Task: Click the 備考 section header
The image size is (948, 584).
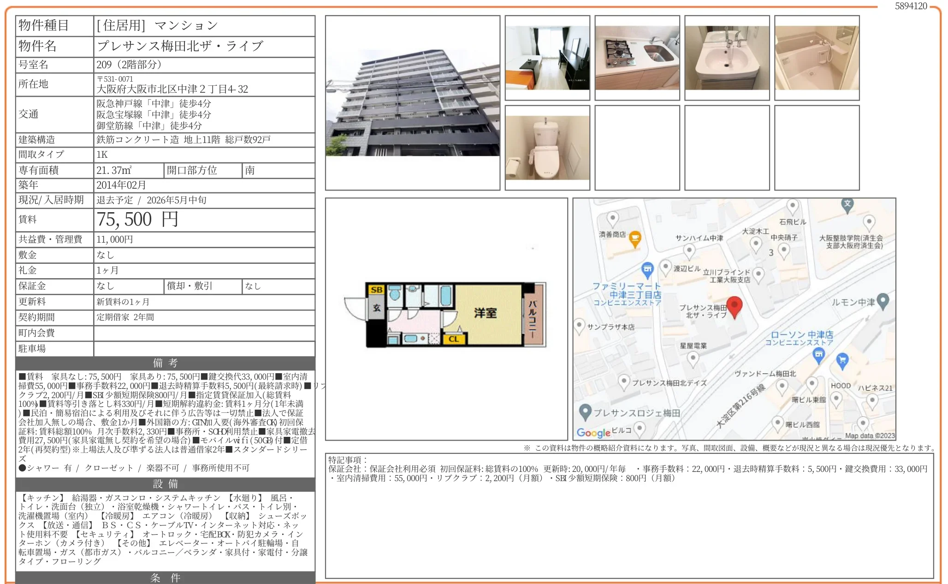Action: pos(165,363)
